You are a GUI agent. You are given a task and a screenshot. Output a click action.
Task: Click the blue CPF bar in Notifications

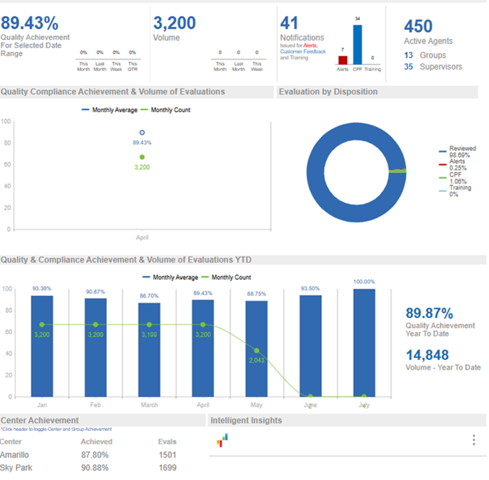[357, 44]
